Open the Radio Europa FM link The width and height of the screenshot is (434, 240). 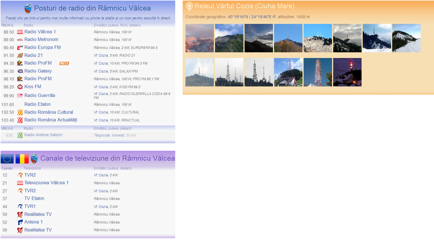pos(43,47)
